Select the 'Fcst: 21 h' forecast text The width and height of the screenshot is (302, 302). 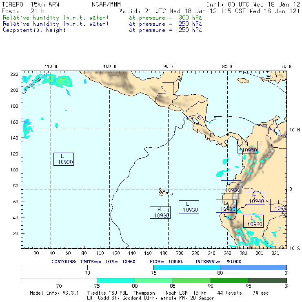click(23, 11)
